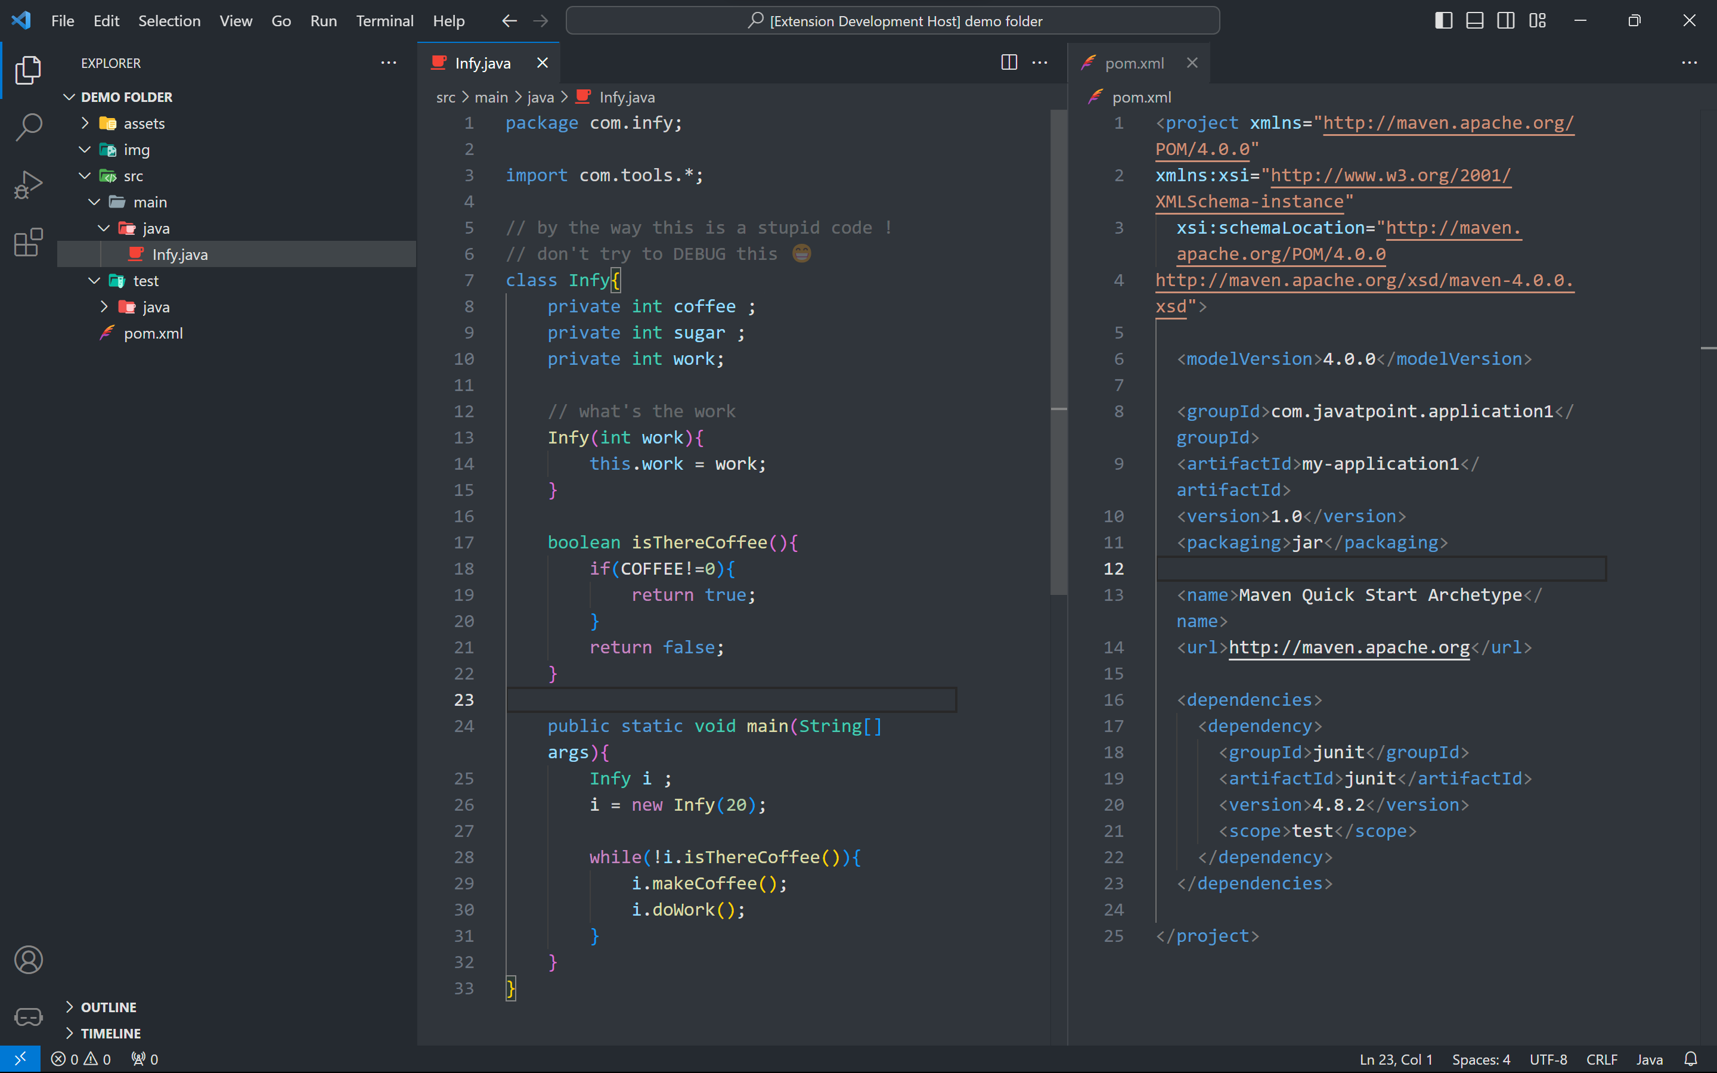Viewport: 1717px width, 1073px height.
Task: Toggle primary side bar visibility
Action: [1443, 21]
